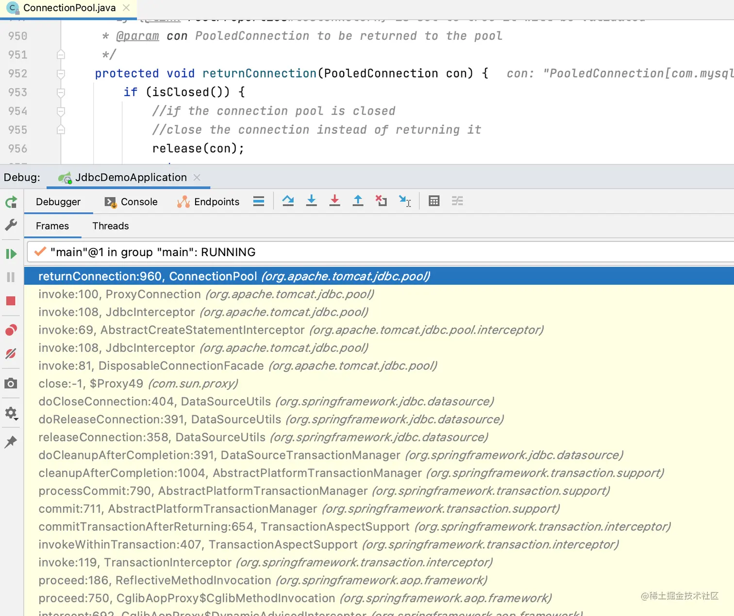Open debugger settings wrench icon
734x616 pixels.
11,225
